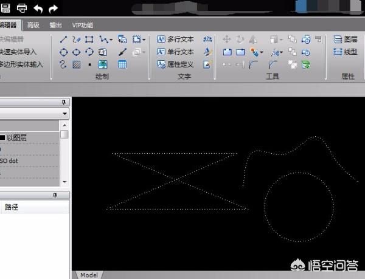Image resolution: width=365 pixels, height=279 pixels.
Task: Select the Line drawing tool
Action: 63,40
